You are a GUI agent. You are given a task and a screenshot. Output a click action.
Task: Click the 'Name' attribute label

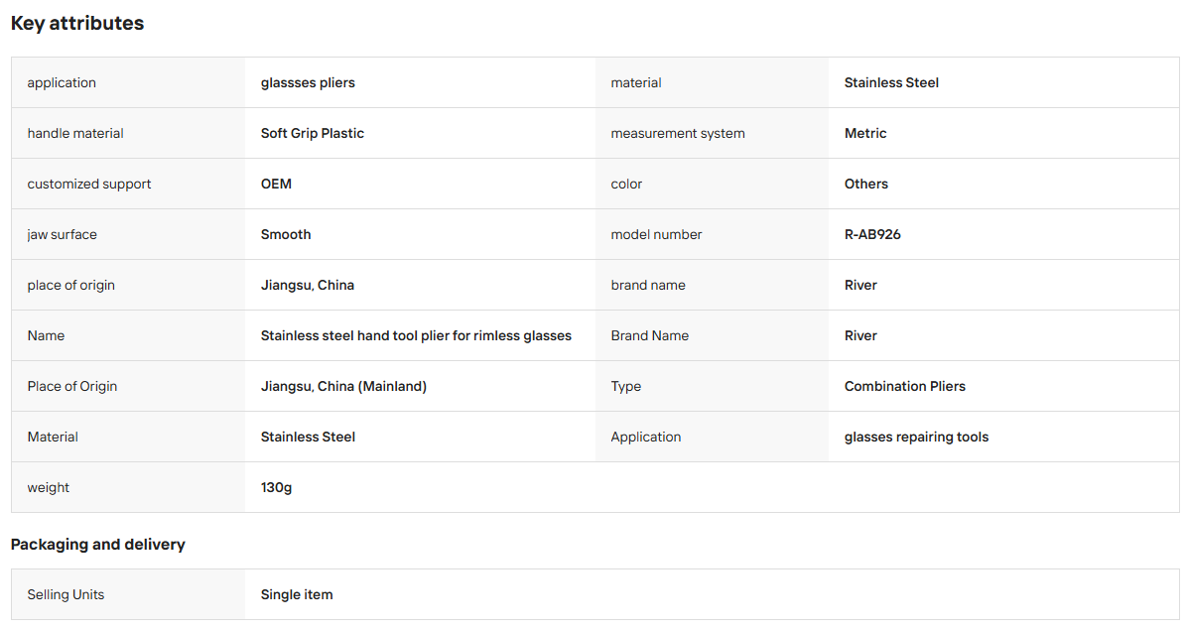[46, 335]
